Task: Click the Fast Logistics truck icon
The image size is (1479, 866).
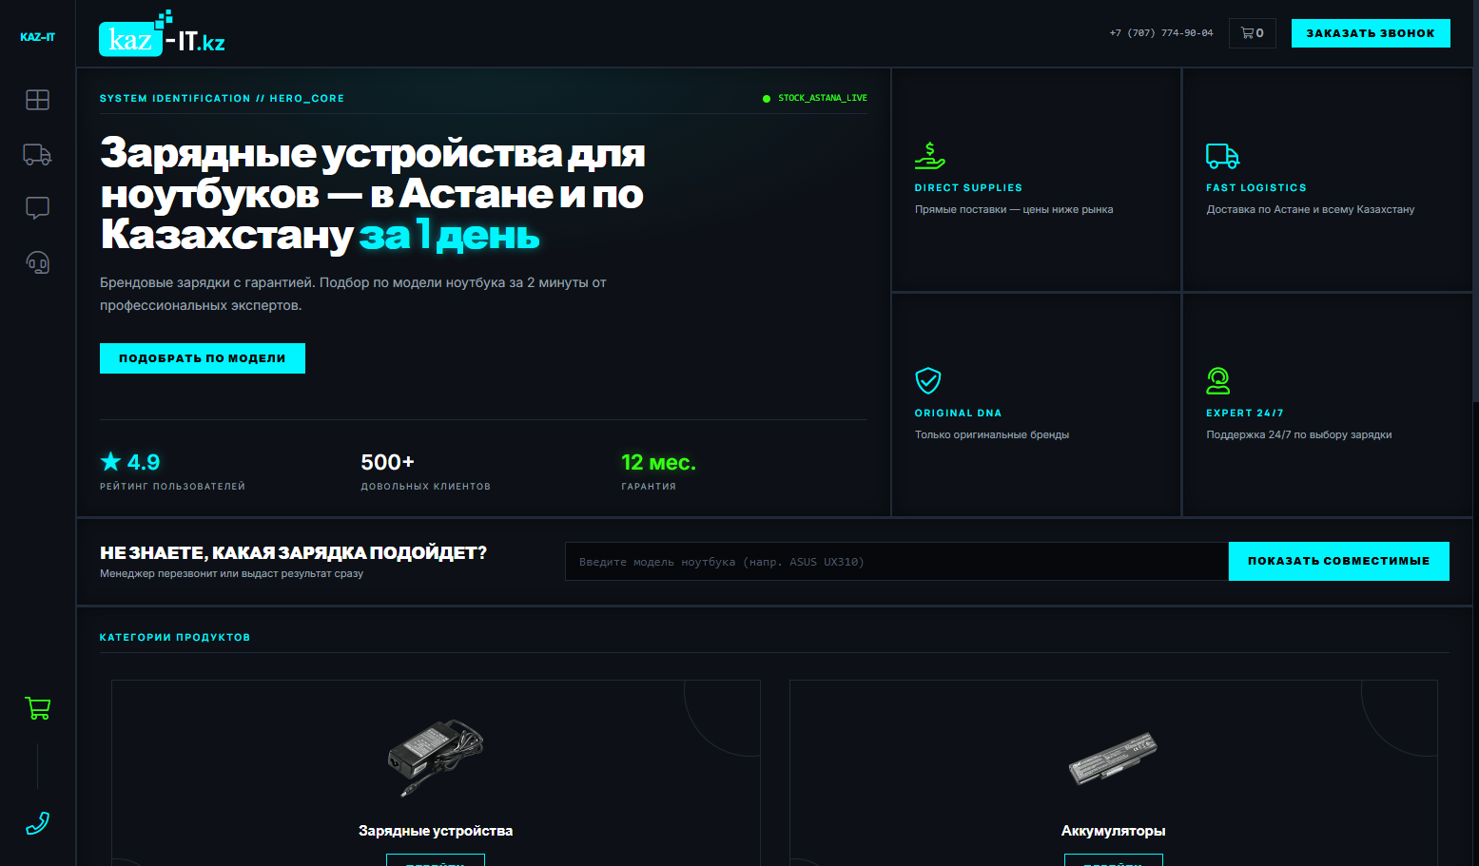Action: click(x=1222, y=155)
